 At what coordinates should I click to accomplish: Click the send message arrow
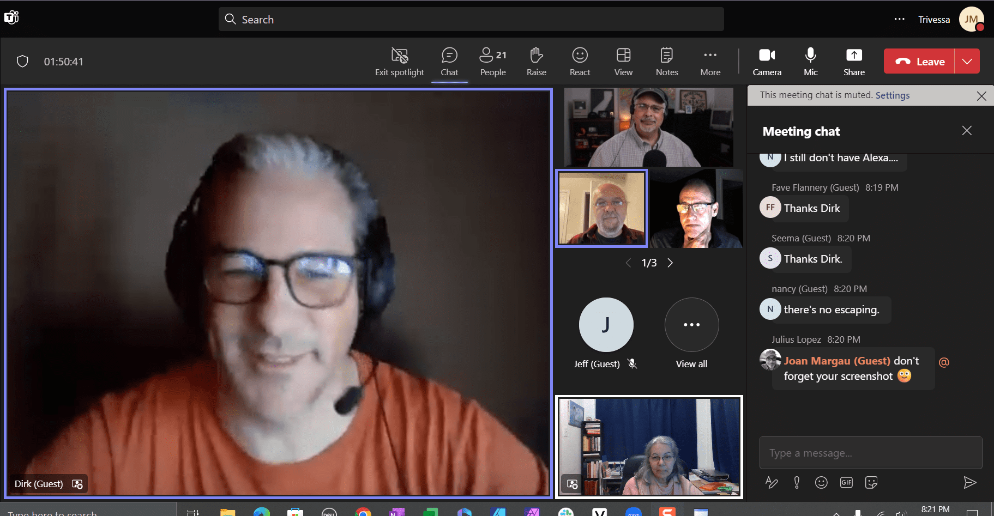969,482
